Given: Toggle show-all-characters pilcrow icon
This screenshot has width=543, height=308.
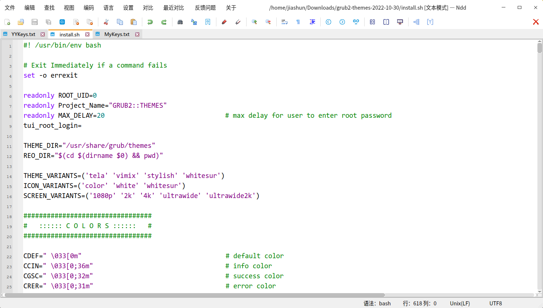Looking at the screenshot, I should [x=298, y=22].
